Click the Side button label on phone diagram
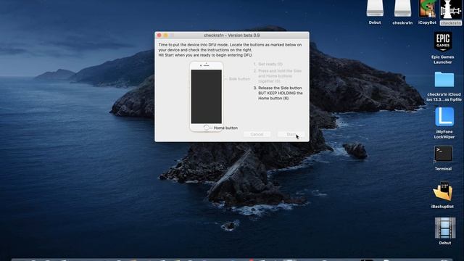 (x=239, y=79)
